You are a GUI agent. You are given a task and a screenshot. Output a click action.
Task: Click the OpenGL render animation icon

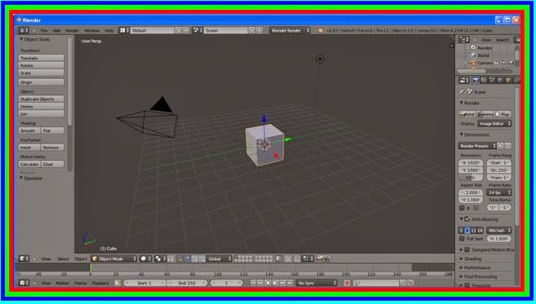327,258
